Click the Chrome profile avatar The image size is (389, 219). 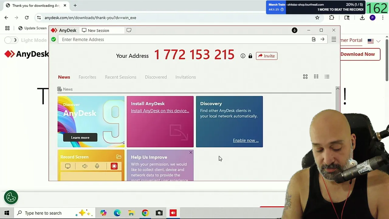[372, 18]
